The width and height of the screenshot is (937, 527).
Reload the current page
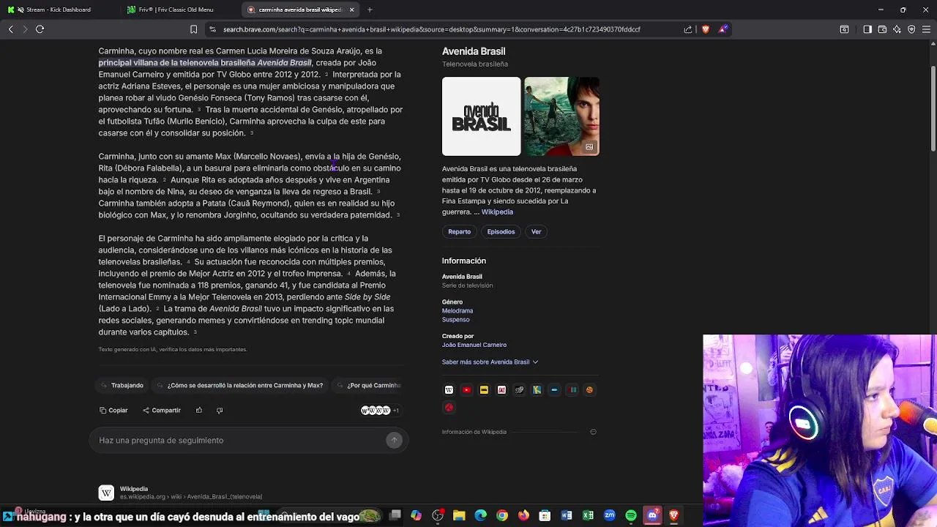point(40,29)
